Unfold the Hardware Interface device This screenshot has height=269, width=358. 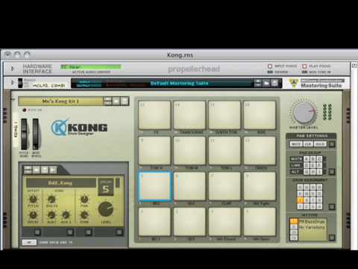click(x=13, y=69)
